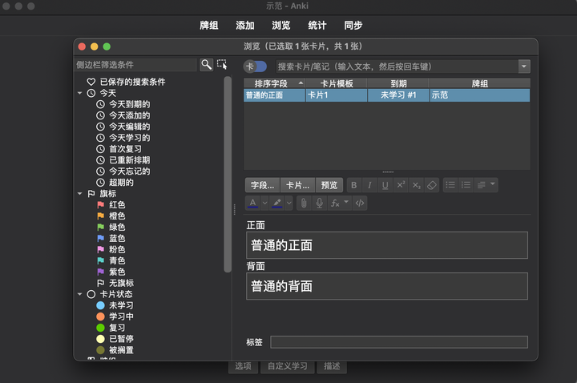Click the 预览 preview button
577x383 pixels.
coord(329,185)
